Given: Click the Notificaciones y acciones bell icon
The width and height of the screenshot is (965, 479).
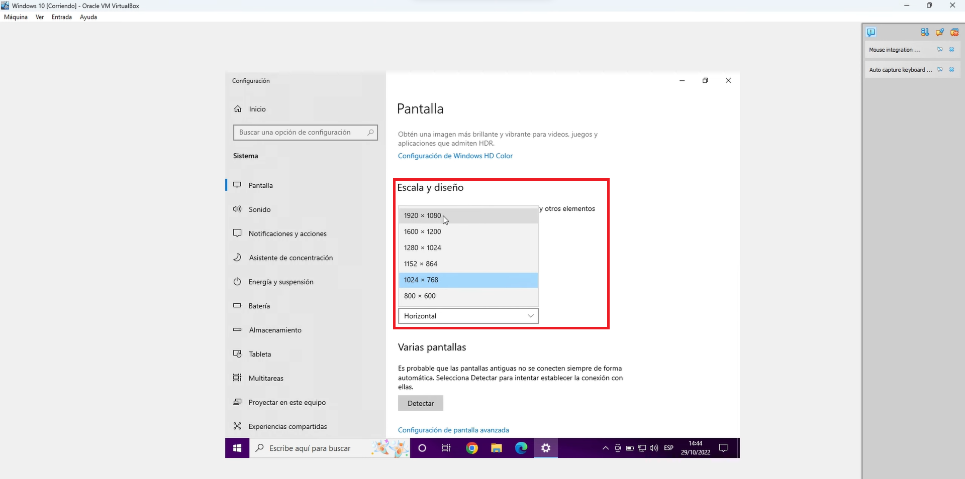Looking at the screenshot, I should (237, 233).
